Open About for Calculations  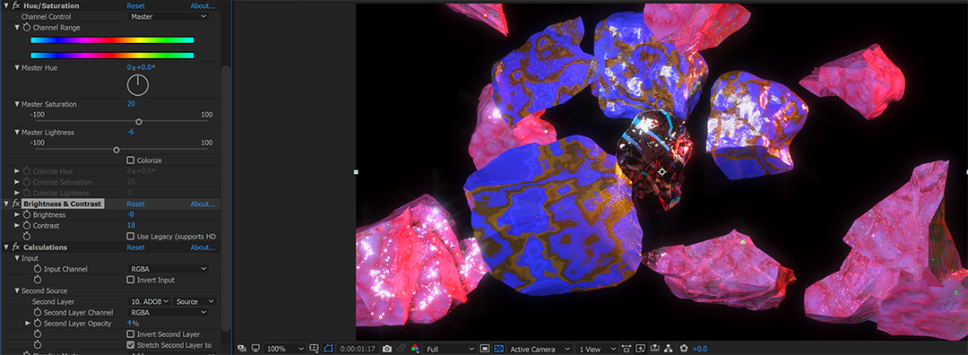tap(203, 247)
